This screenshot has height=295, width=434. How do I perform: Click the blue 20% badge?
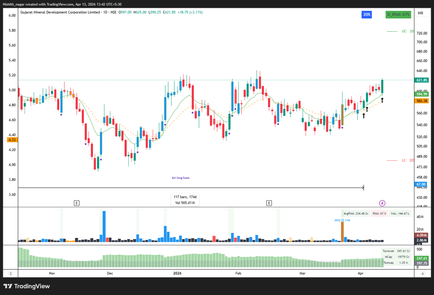tap(366, 14)
